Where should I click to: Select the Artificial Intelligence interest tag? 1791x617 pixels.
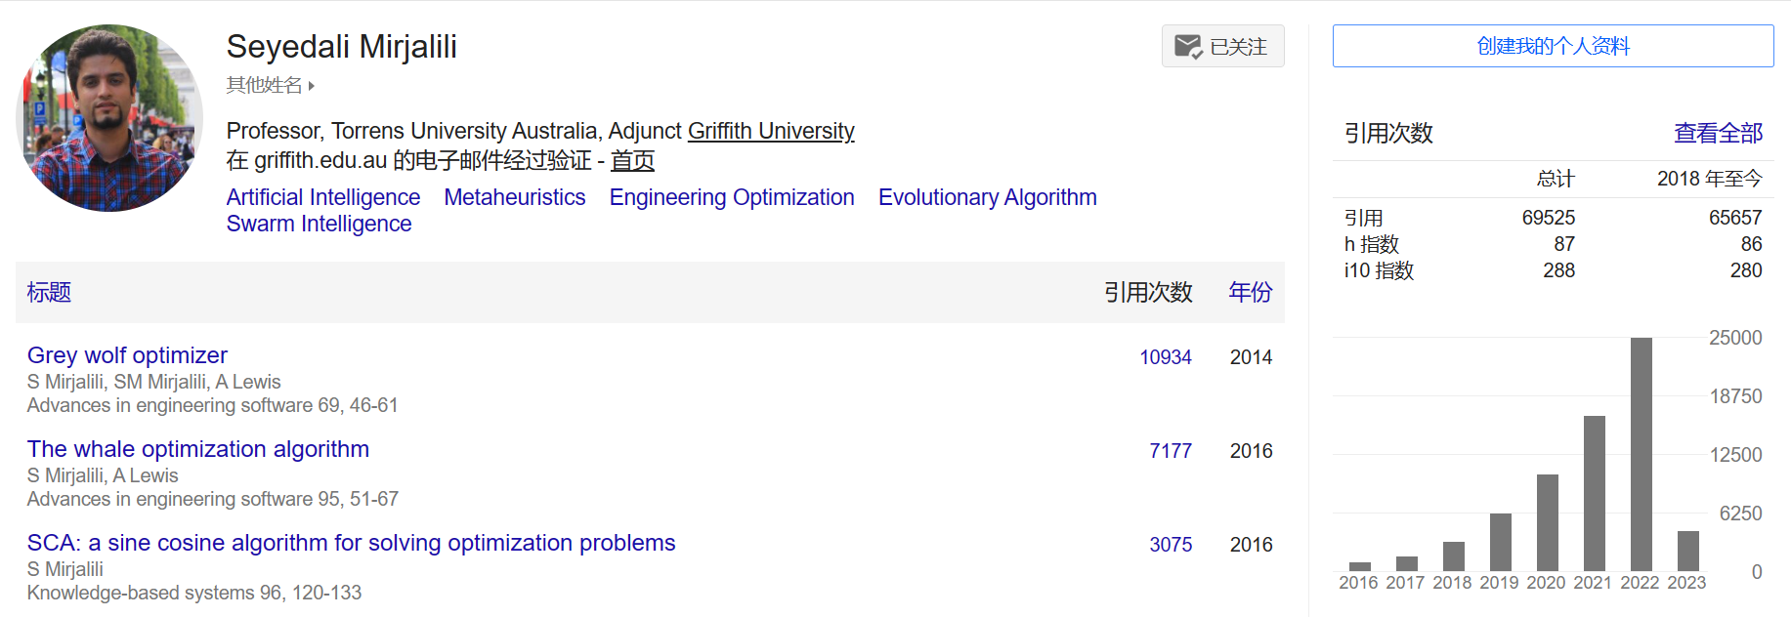323,197
